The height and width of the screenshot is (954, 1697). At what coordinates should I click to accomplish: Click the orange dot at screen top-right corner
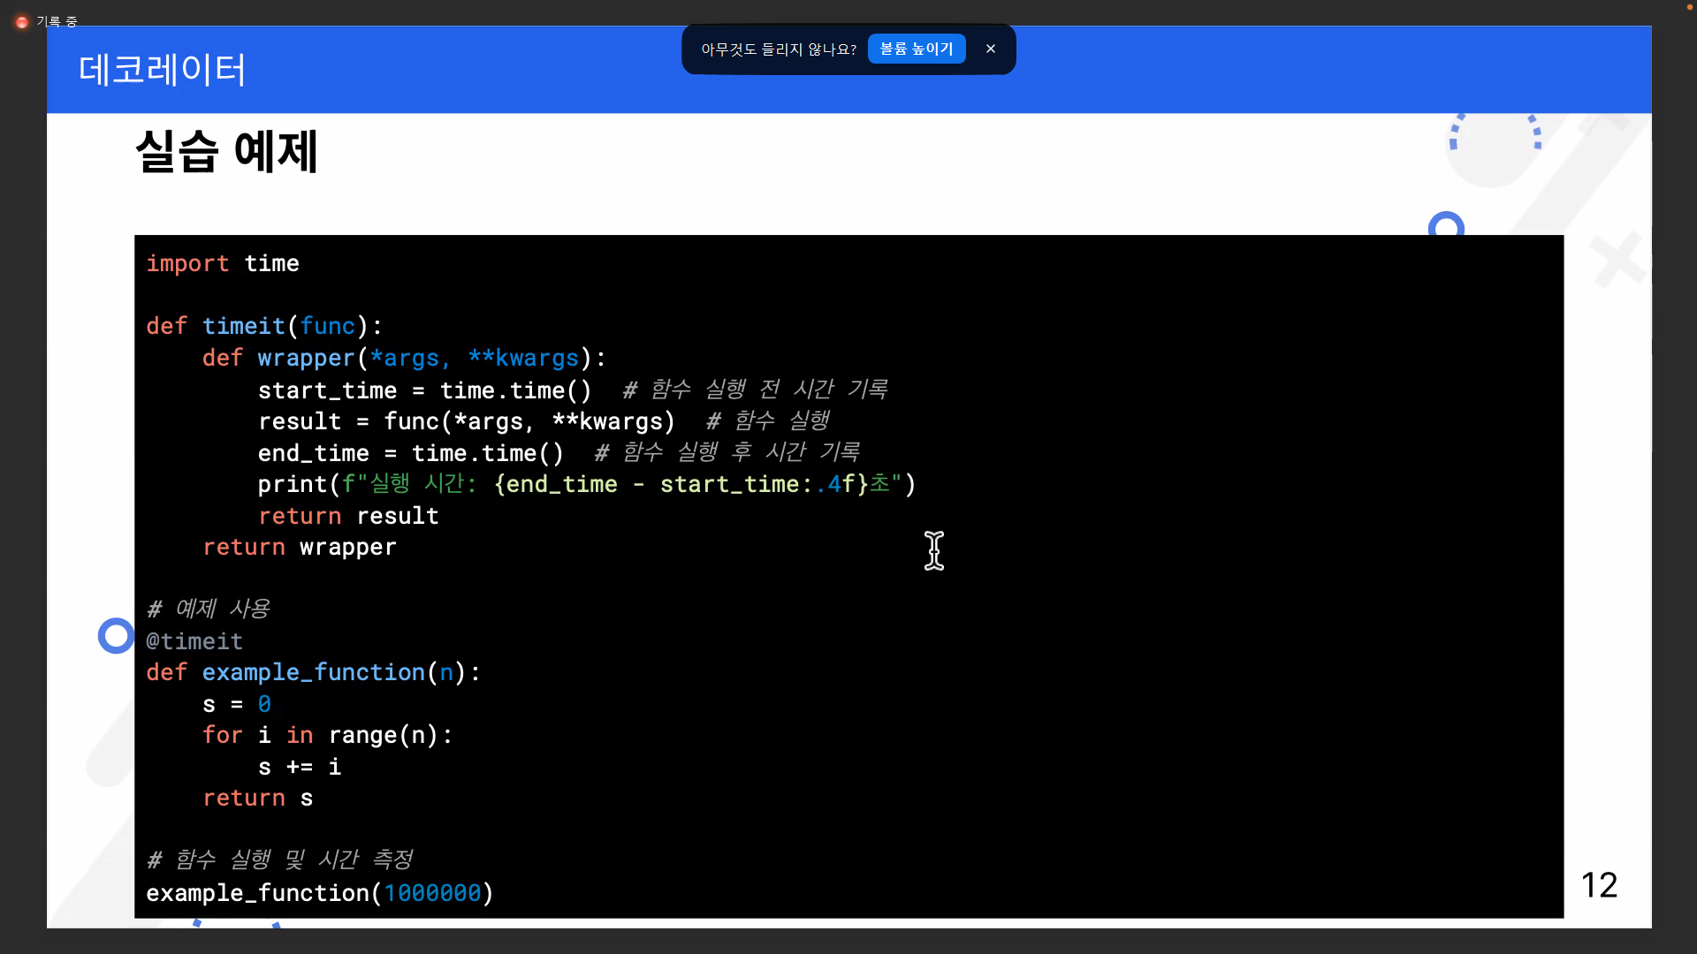pos(1689,7)
